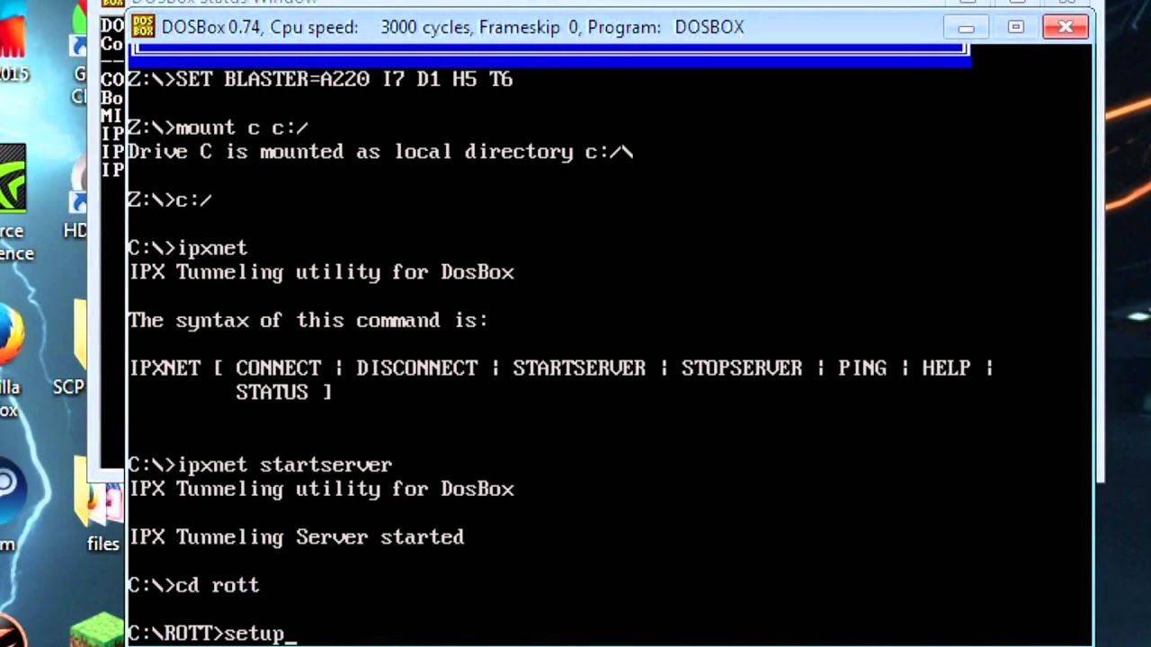Open the Firefox desktop icon
The image size is (1151, 647).
point(13,334)
